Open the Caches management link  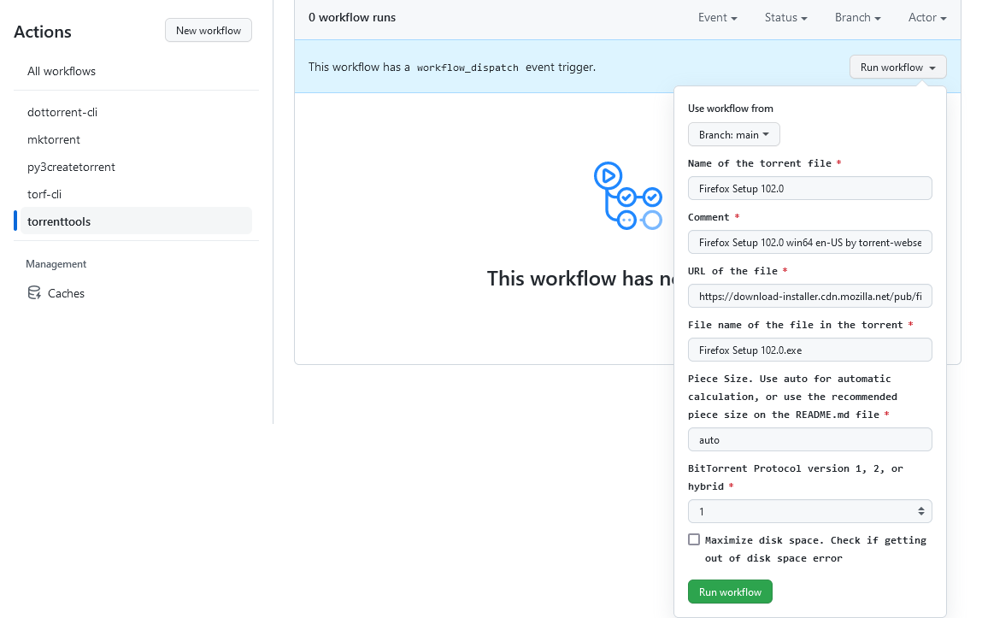tap(66, 293)
